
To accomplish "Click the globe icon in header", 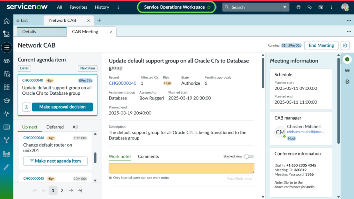I will (298, 7).
